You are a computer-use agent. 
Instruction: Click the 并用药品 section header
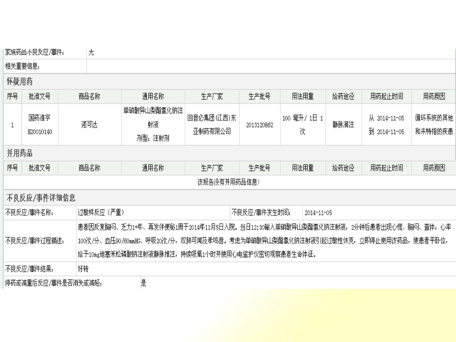pyautogui.click(x=20, y=153)
